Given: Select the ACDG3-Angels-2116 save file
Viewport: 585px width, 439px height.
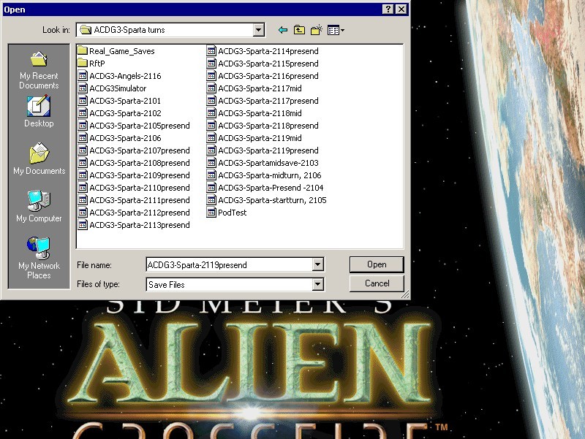Looking at the screenshot, I should 124,76.
